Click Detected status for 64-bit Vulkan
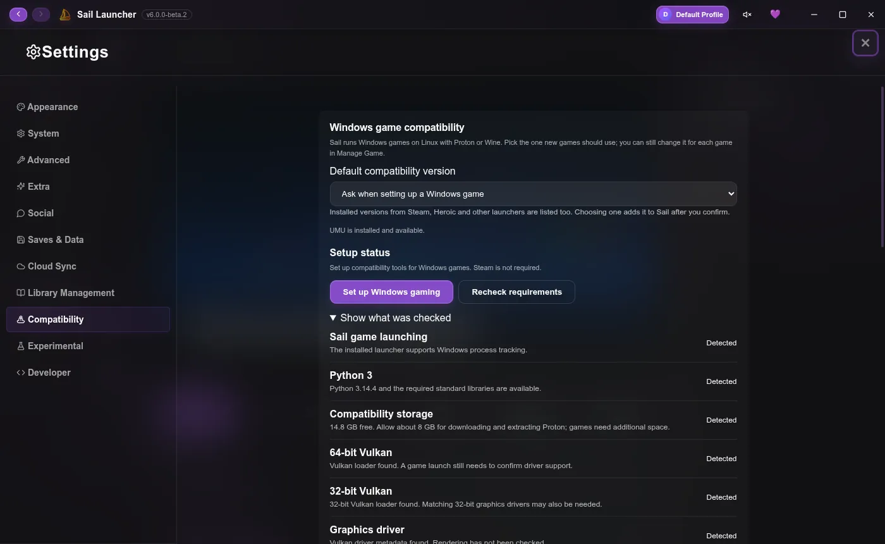 721,459
